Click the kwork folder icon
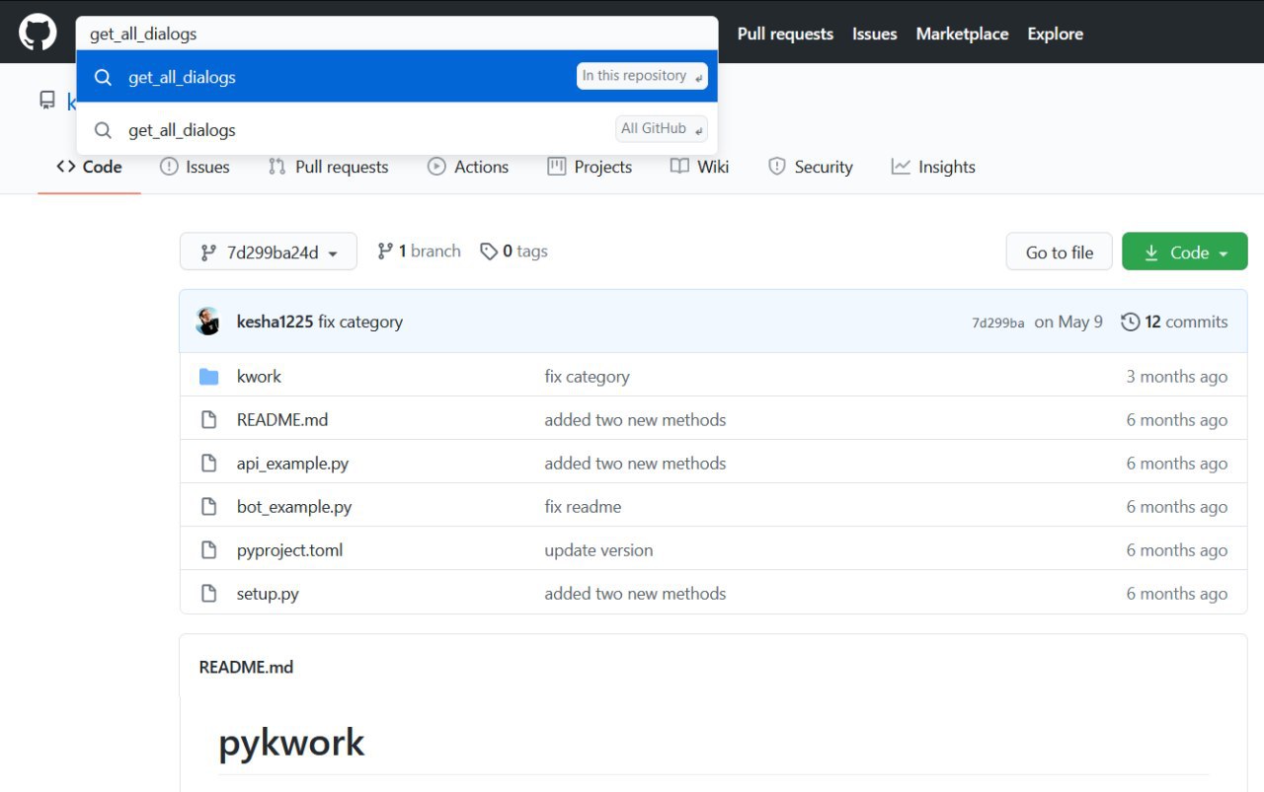The height and width of the screenshot is (792, 1264). (x=208, y=377)
